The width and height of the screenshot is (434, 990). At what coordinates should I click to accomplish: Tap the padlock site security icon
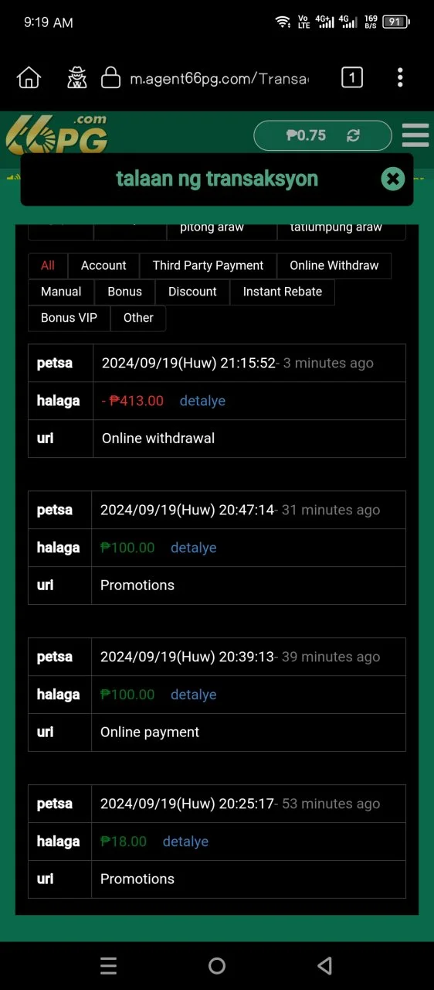[111, 77]
